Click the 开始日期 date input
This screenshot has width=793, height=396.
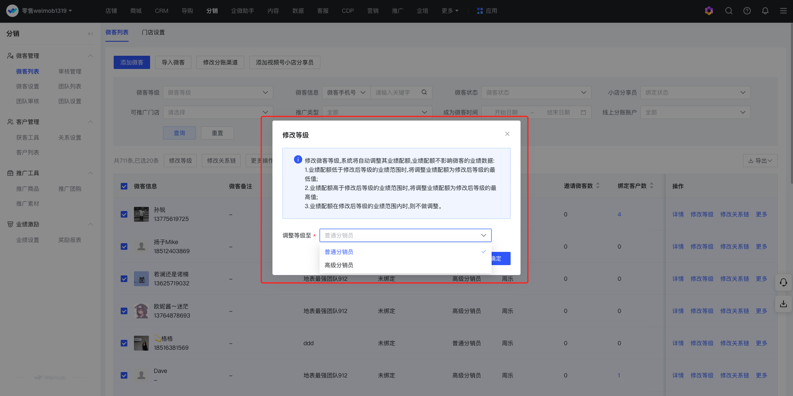[506, 112]
